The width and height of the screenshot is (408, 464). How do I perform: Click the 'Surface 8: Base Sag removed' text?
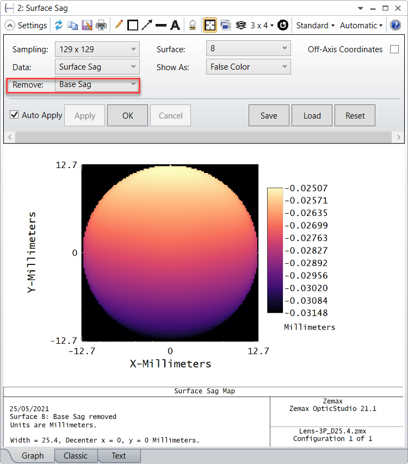(x=63, y=417)
